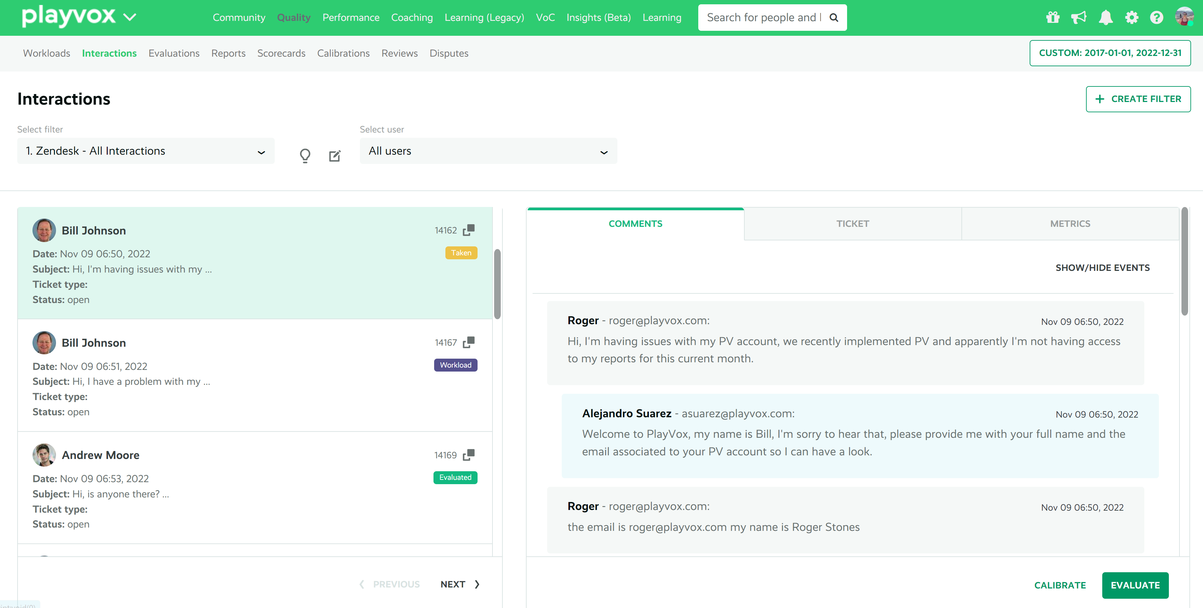The height and width of the screenshot is (608, 1203).
Task: Open the gift/rewards icon in top bar
Action: [x=1053, y=17]
